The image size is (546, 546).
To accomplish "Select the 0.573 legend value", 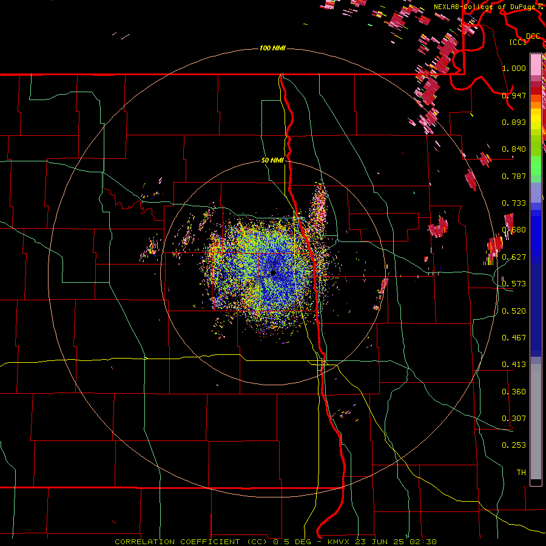I will pos(514,284).
